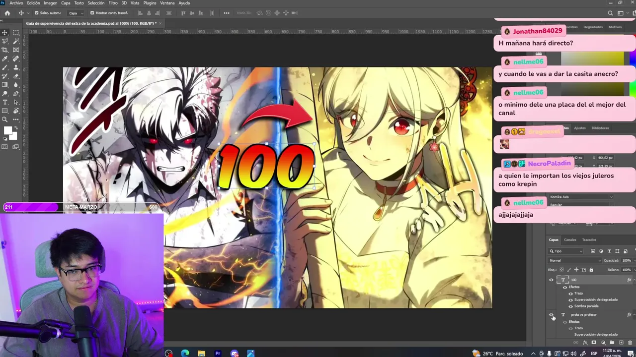Select the Polygonal Lasso tool
Image resolution: width=636 pixels, height=357 pixels.
[x=5, y=41]
